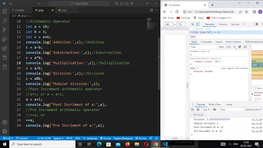Switch to Computed styles tab

[x=206, y=42]
